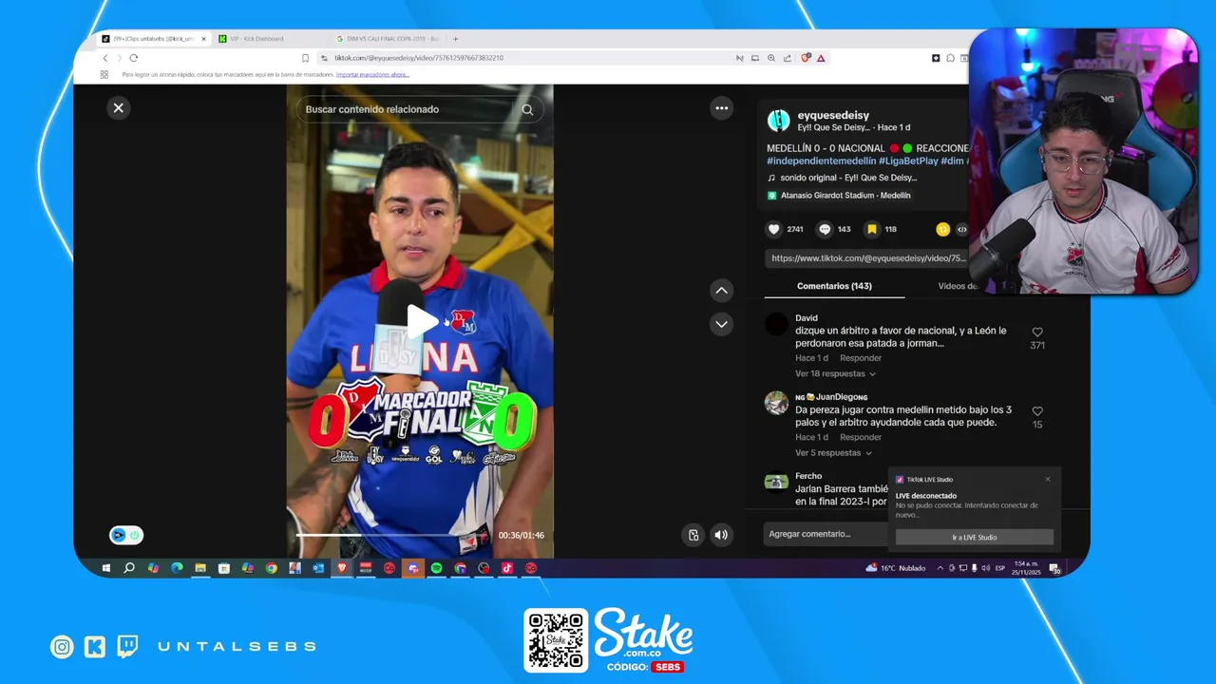This screenshot has height=684, width=1216.
Task: Save video with the bookmark icon
Action: (871, 229)
